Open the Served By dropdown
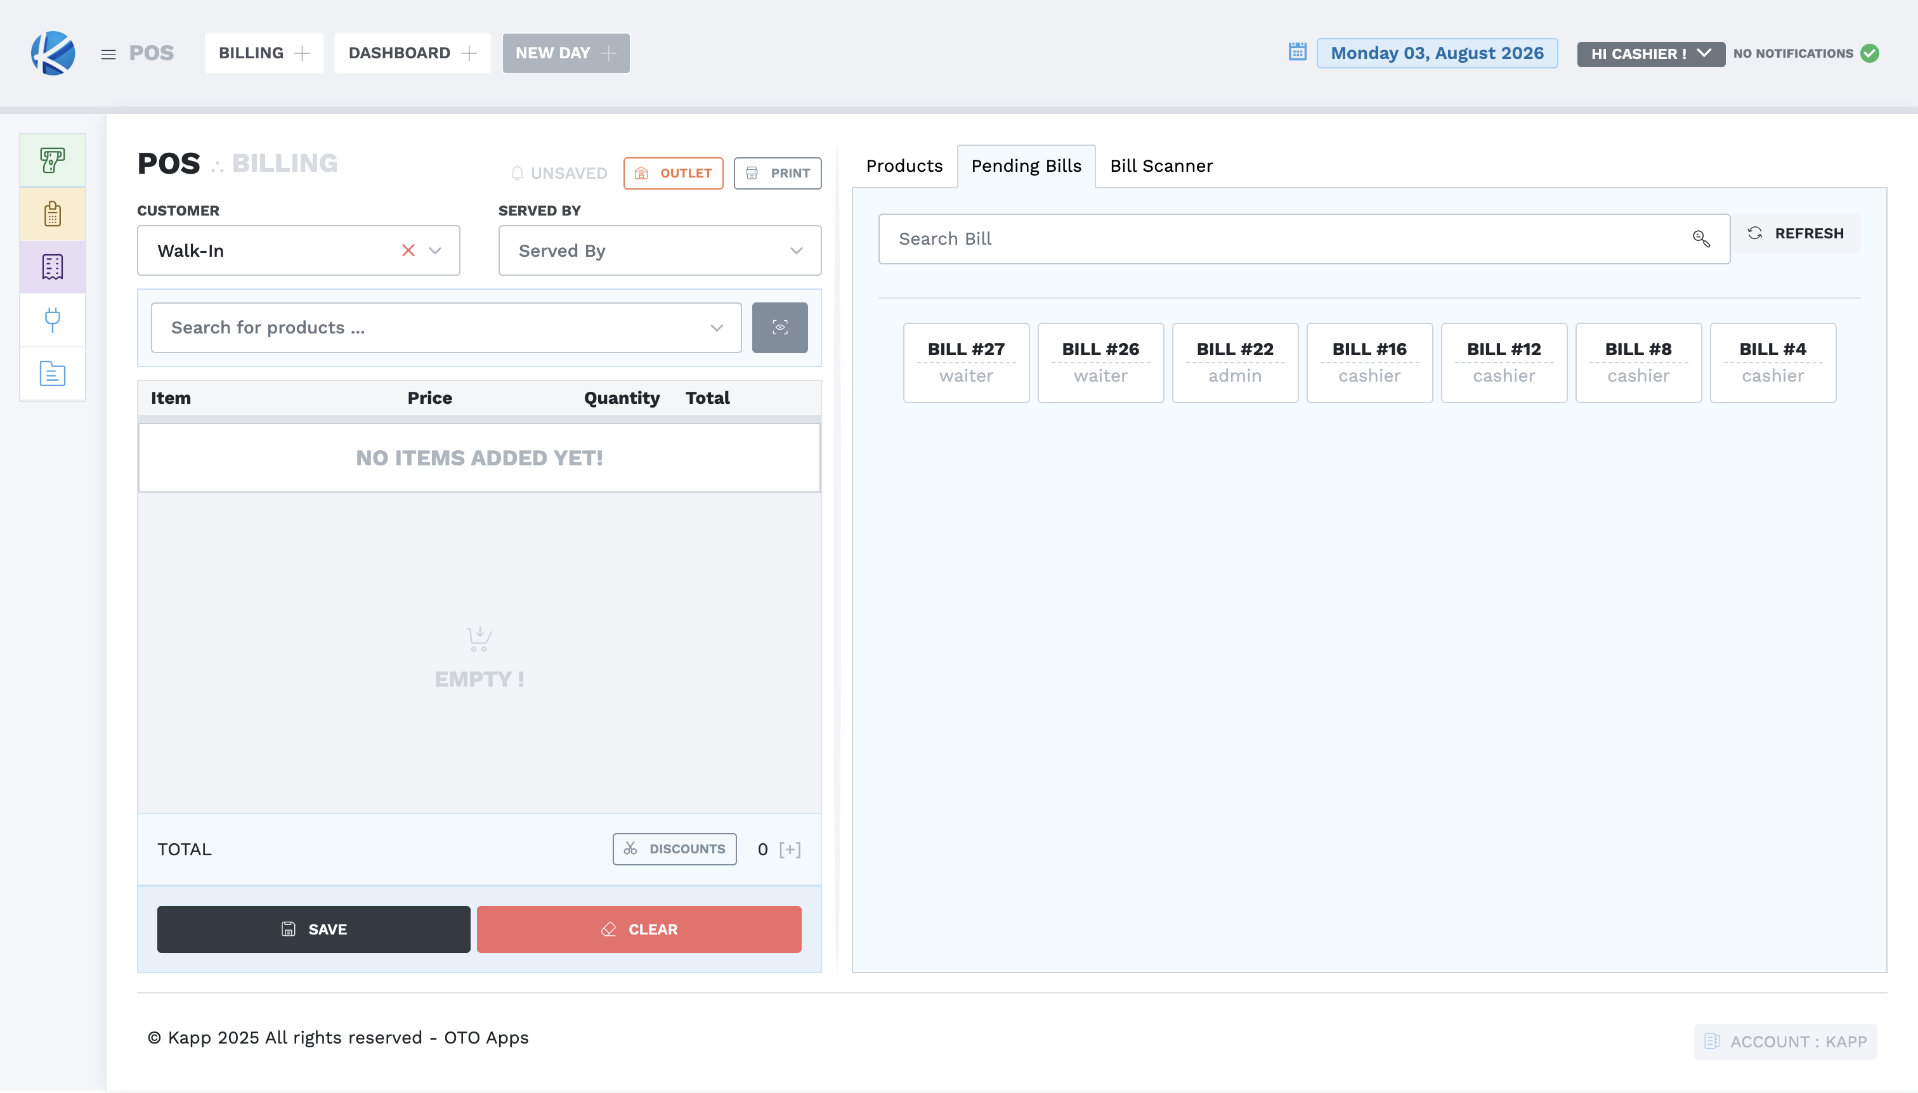Viewport: 1918px width, 1093px height. coord(660,250)
